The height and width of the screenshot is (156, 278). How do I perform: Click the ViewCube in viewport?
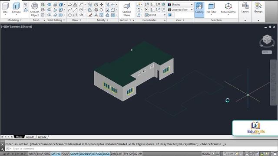click(x=267, y=39)
